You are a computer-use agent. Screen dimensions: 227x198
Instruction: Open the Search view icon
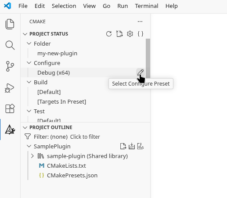coord(10,45)
